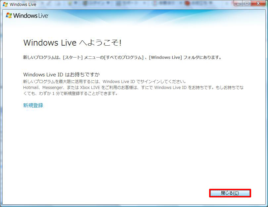The height and width of the screenshot is (207, 268).
Task: Click the sentence ending 'サインインしてください。'
Action: 105,82
